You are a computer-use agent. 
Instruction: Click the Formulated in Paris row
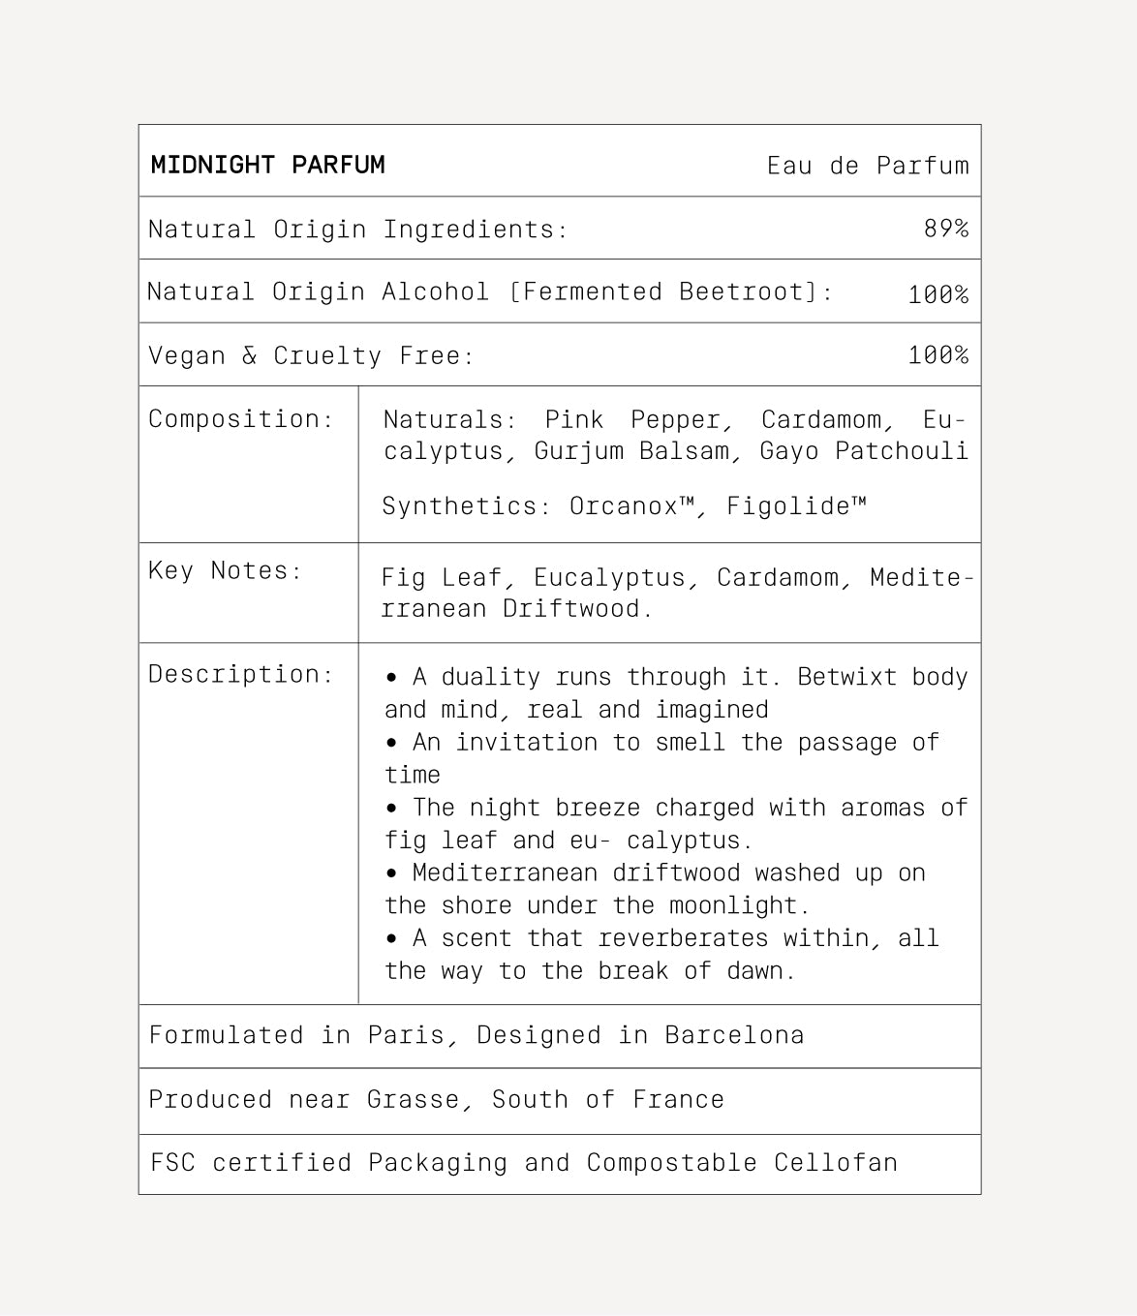[x=476, y=1035]
